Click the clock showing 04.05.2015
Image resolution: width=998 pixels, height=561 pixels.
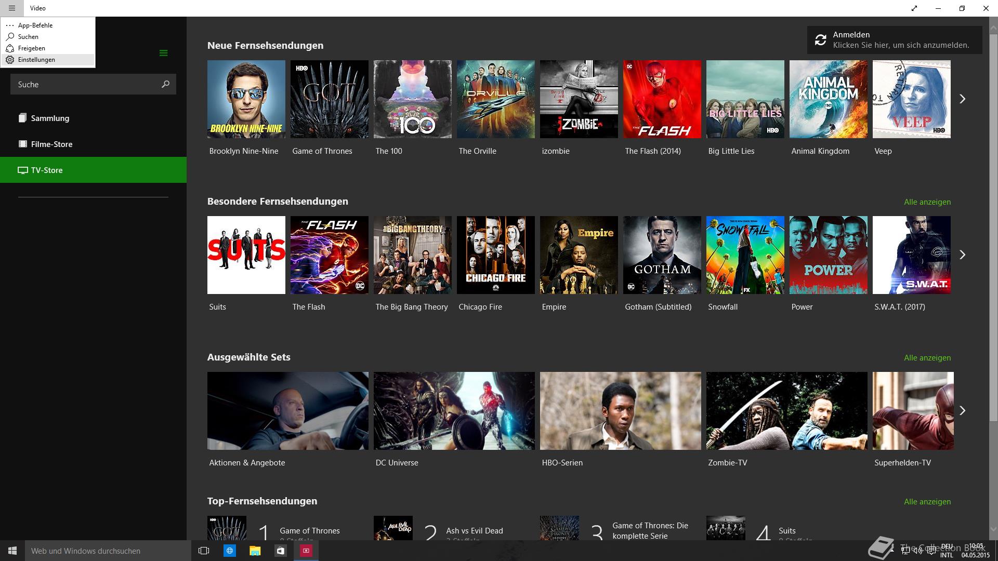976,551
